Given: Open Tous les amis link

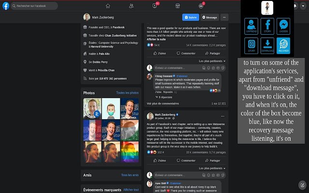Looking at the screenshot, I should (130, 175).
